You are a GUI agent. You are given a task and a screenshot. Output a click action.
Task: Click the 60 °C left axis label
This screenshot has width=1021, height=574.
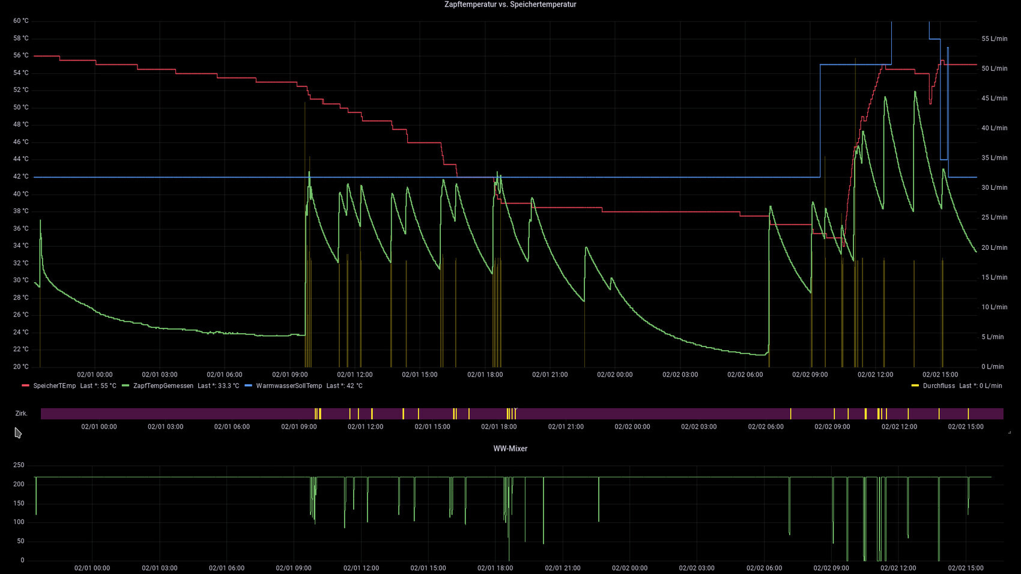pos(21,21)
